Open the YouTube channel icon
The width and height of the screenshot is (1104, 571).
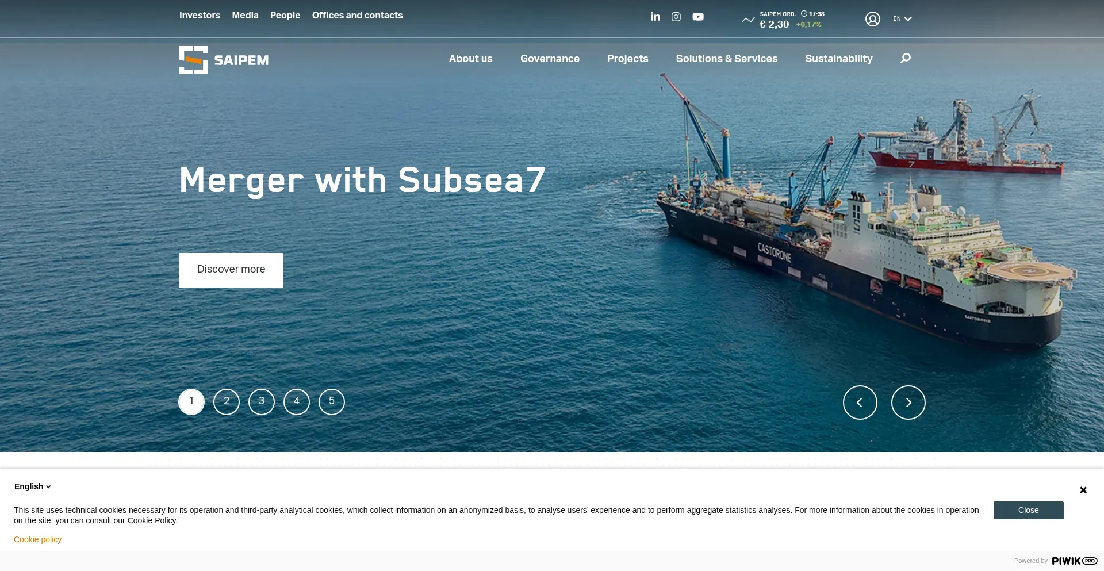[x=697, y=17]
